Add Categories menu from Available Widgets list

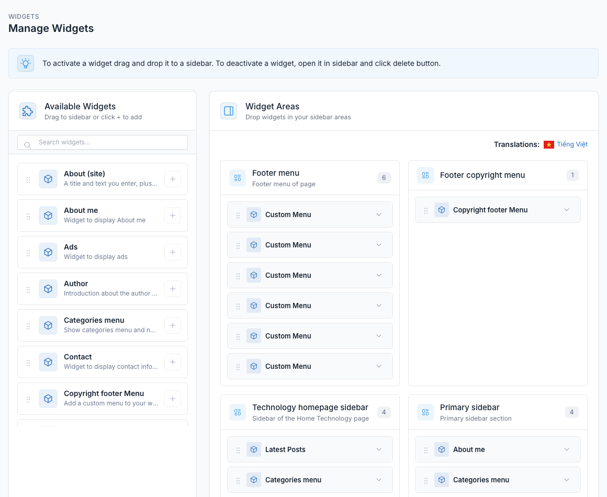coord(173,325)
